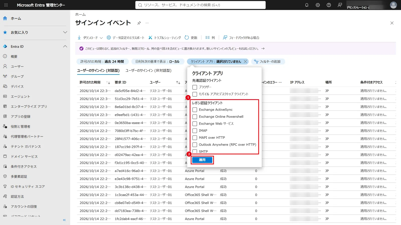Click the ホーム breadcrumb link
401x225 pixels.
tap(80, 14)
